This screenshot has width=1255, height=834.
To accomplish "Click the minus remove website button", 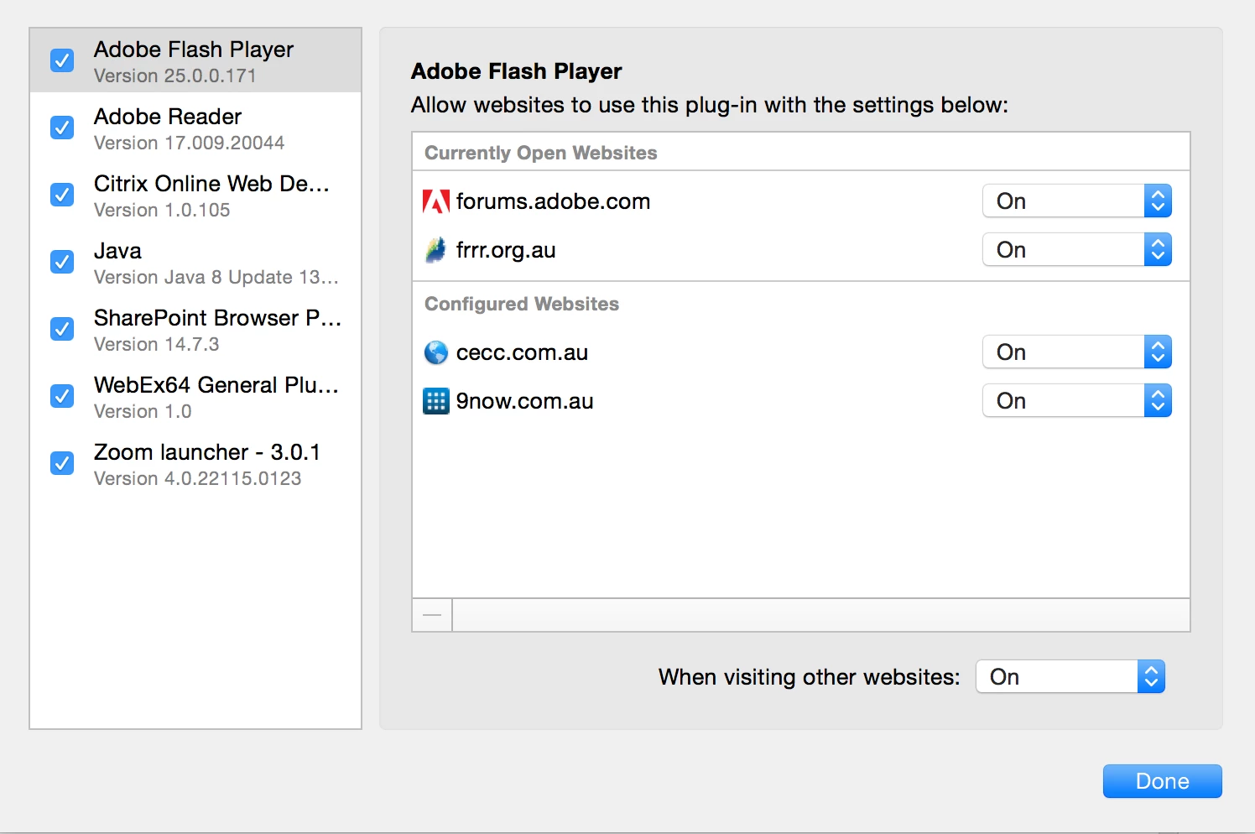I will 432,615.
